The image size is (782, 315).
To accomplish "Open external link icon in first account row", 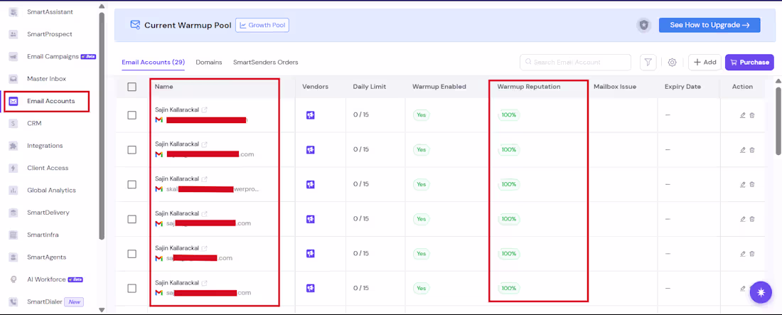I will [x=205, y=110].
